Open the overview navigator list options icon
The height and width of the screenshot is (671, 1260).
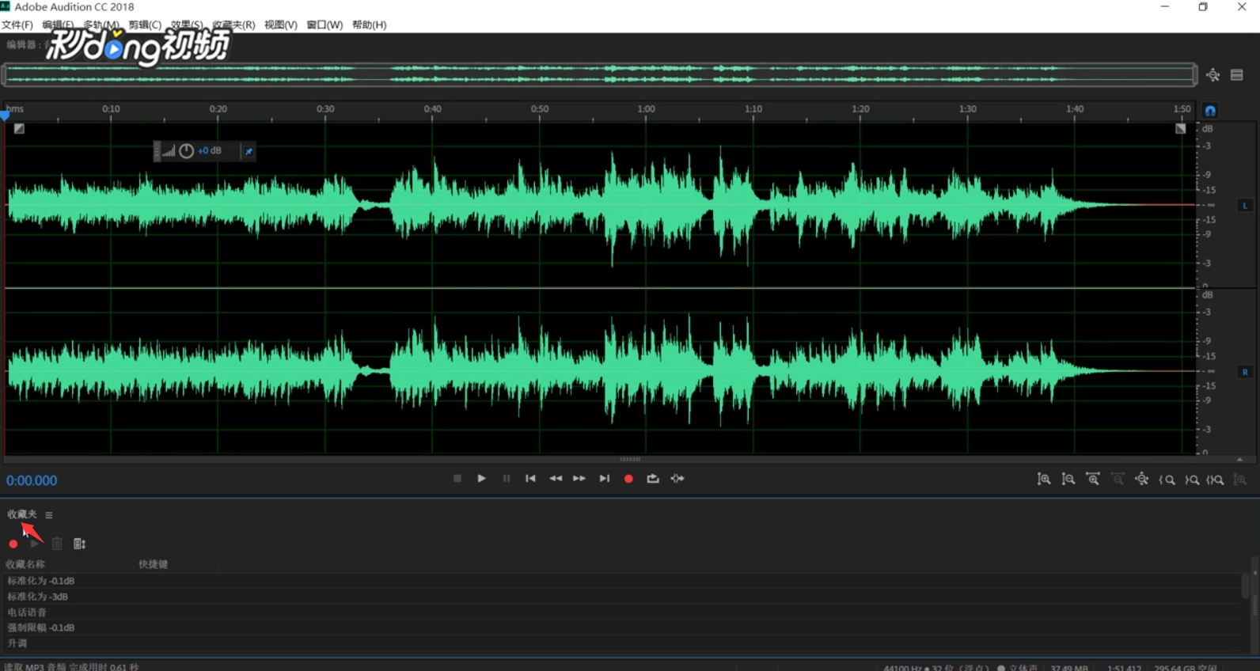point(1237,75)
